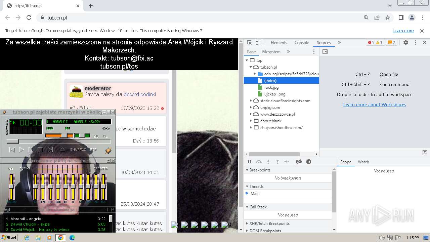This screenshot has height=242, width=430.
Task: Click the Step out debugger icon
Action: [277, 162]
